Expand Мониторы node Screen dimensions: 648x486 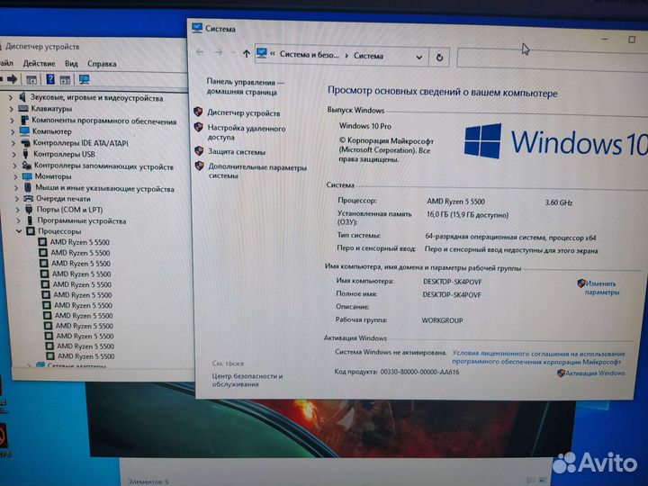pos(15,176)
